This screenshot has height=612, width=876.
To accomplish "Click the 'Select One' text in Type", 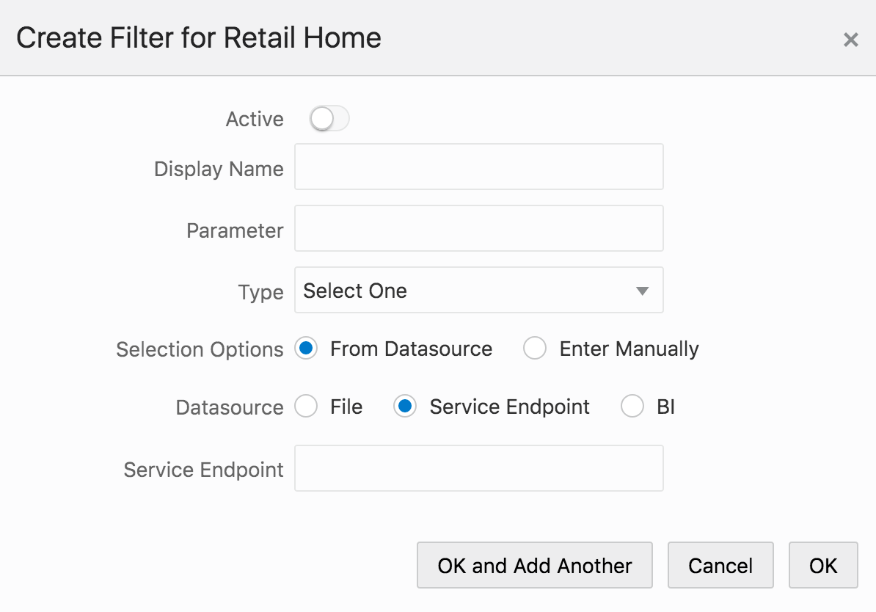I will point(355,291).
